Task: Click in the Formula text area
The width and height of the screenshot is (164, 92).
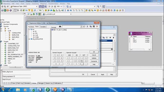Action: tap(74, 39)
